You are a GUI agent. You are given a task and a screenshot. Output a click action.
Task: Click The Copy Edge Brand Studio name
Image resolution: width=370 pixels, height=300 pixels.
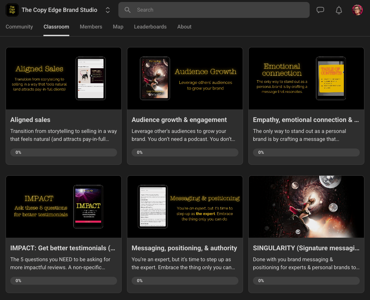(x=59, y=10)
